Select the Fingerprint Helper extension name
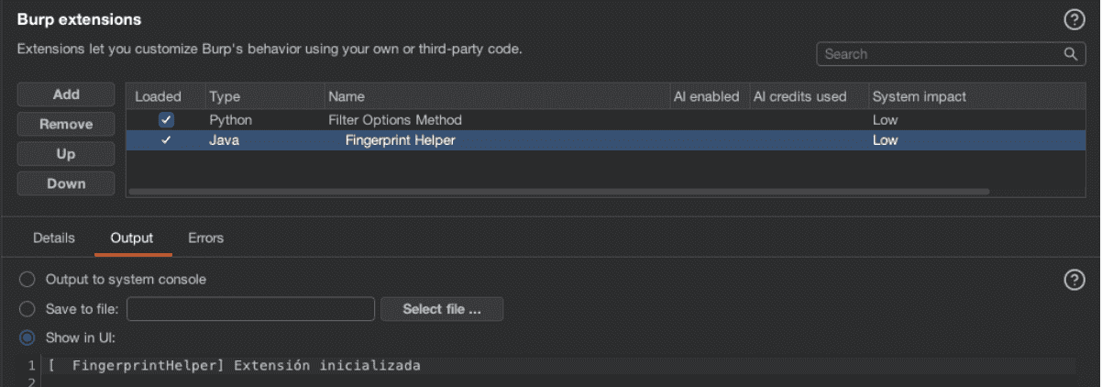 click(x=401, y=140)
